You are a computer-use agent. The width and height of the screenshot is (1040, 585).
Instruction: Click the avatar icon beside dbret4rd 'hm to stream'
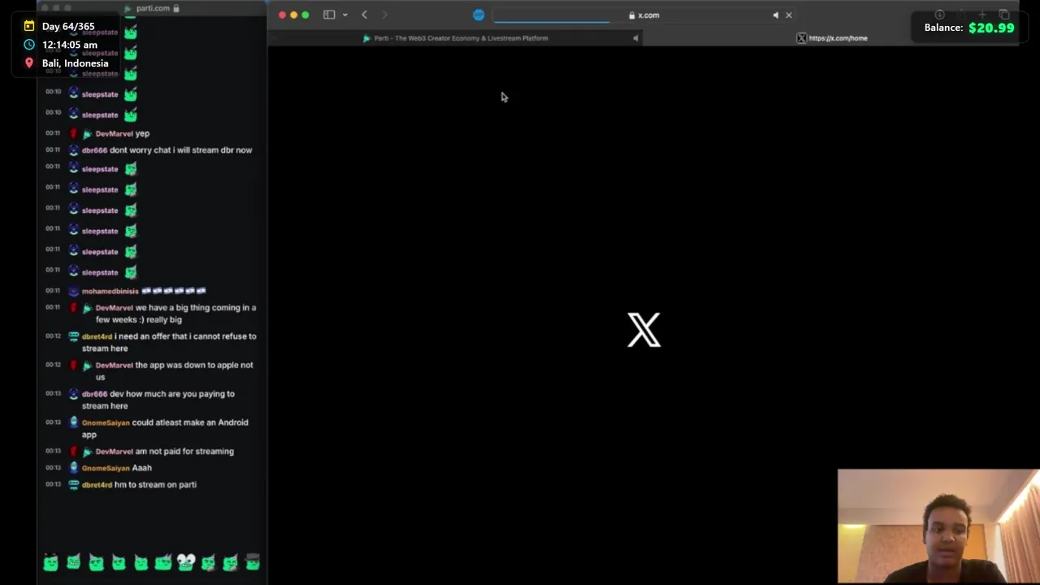pos(73,485)
